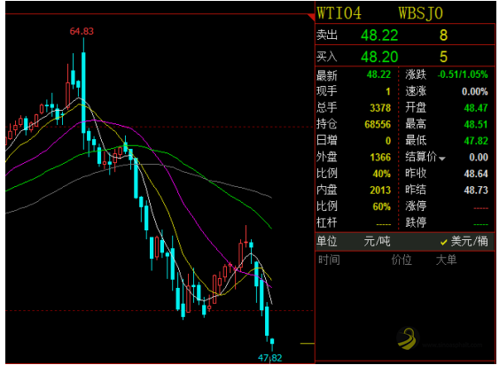The width and height of the screenshot is (499, 365).
Task: Click the yellow current-price marker line
Action: coord(308,344)
